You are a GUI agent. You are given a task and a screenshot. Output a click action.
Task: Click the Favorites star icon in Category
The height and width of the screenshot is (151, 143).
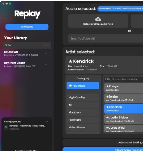pyautogui.click(x=70, y=86)
